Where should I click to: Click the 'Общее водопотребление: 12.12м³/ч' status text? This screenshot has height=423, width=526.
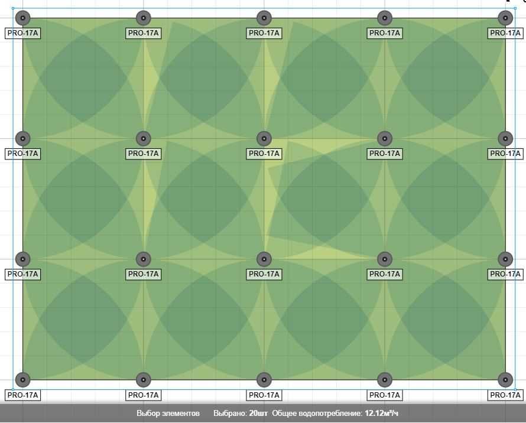(335, 414)
